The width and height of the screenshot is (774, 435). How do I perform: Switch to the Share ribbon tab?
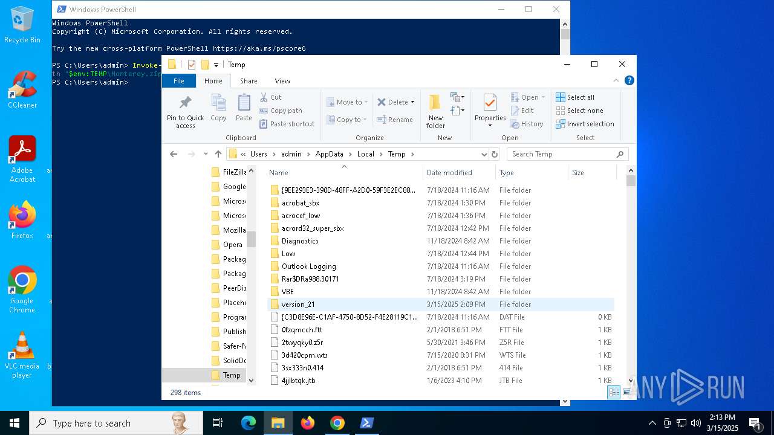249,81
